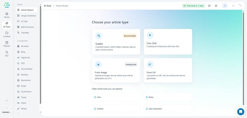247x118 pixels.
Task: Open the Idea Generator article tool
Action: coord(168,109)
